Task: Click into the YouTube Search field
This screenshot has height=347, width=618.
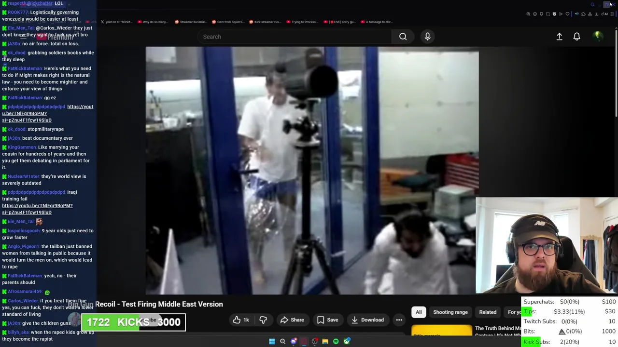Action: click(x=295, y=37)
